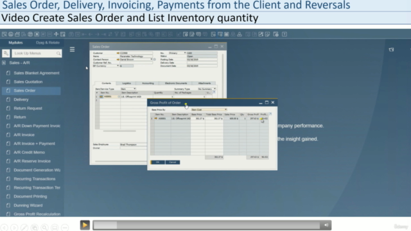Follow the golden arrow link beside Customer
This screenshot has height=231, width=411.
[118, 53]
